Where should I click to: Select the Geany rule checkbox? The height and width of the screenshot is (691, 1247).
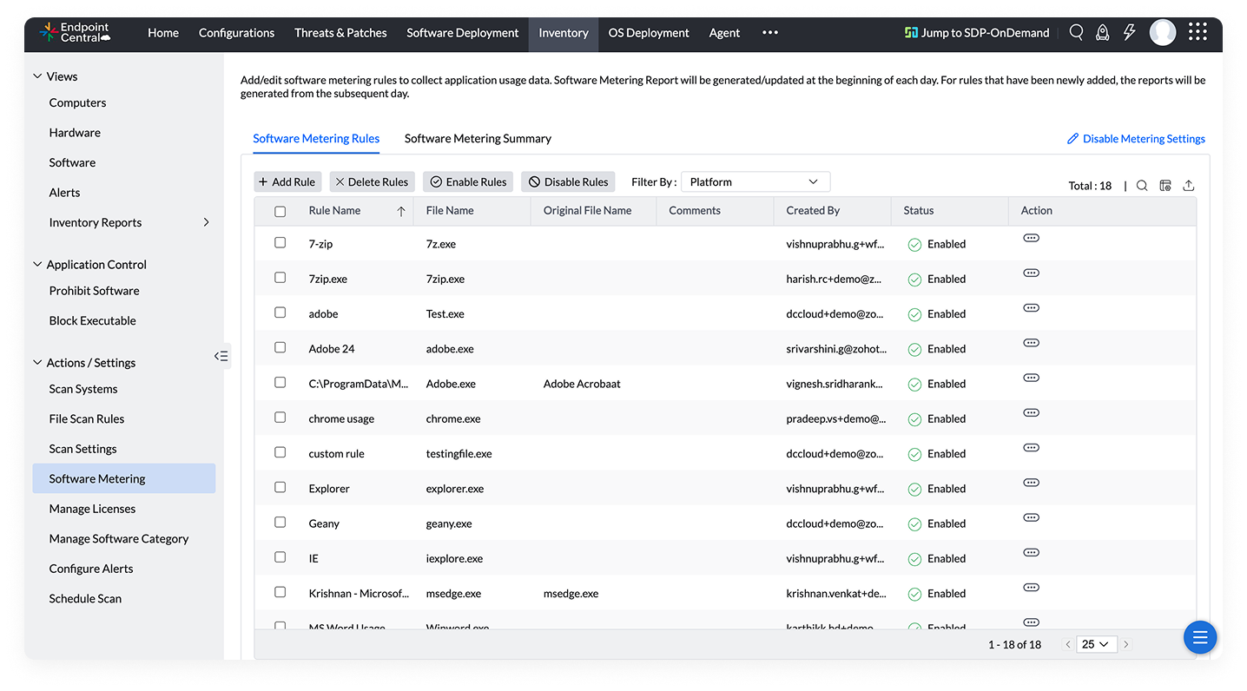click(x=280, y=522)
